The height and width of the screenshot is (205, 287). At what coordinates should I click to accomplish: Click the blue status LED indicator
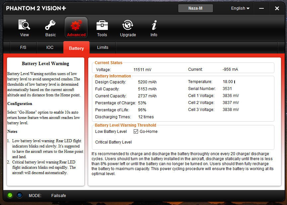point(20,195)
